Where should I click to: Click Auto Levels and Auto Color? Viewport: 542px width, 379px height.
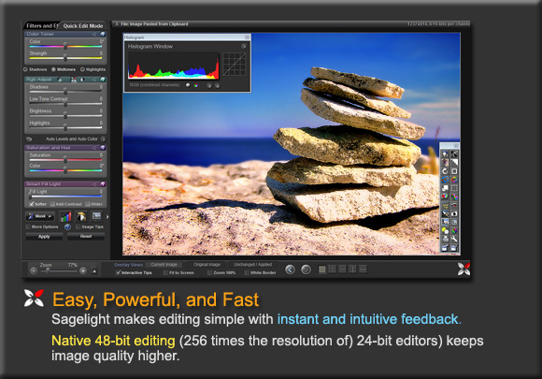click(72, 138)
